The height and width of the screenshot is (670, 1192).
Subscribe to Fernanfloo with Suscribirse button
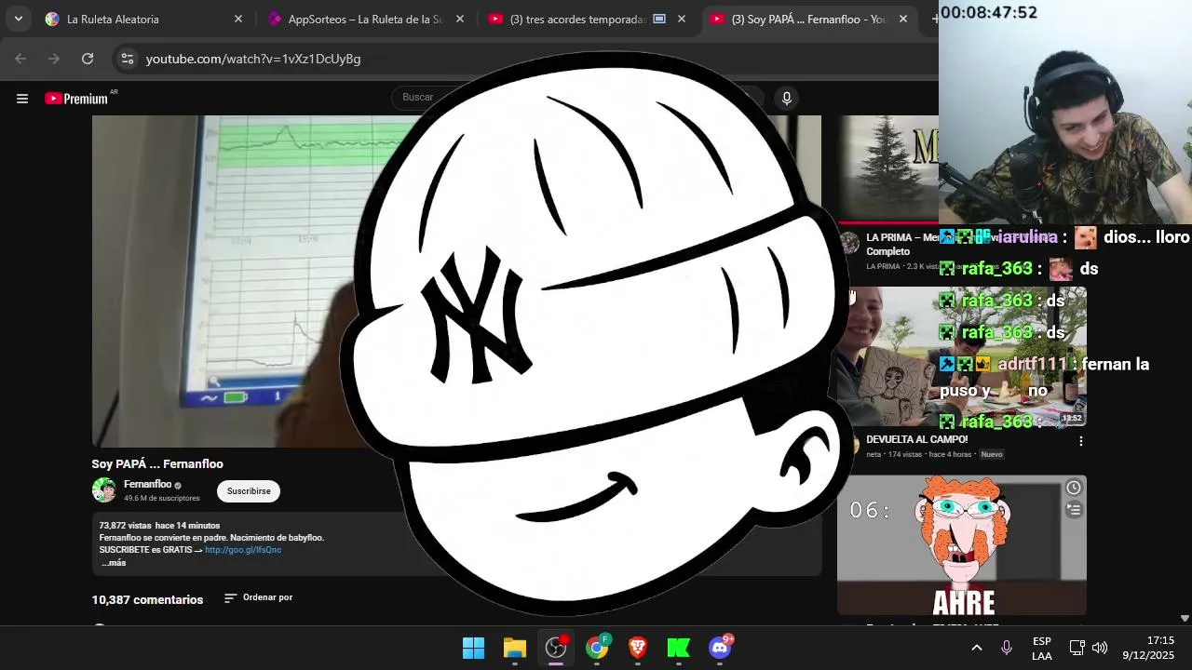pyautogui.click(x=249, y=491)
